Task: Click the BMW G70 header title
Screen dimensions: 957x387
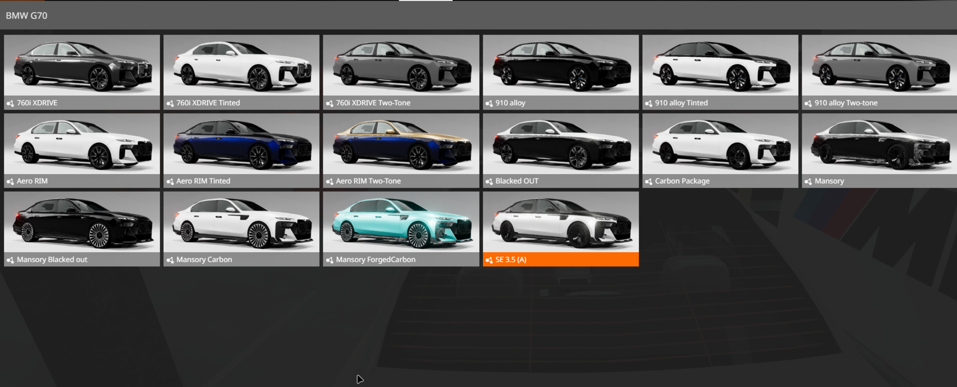Action: pos(27,16)
